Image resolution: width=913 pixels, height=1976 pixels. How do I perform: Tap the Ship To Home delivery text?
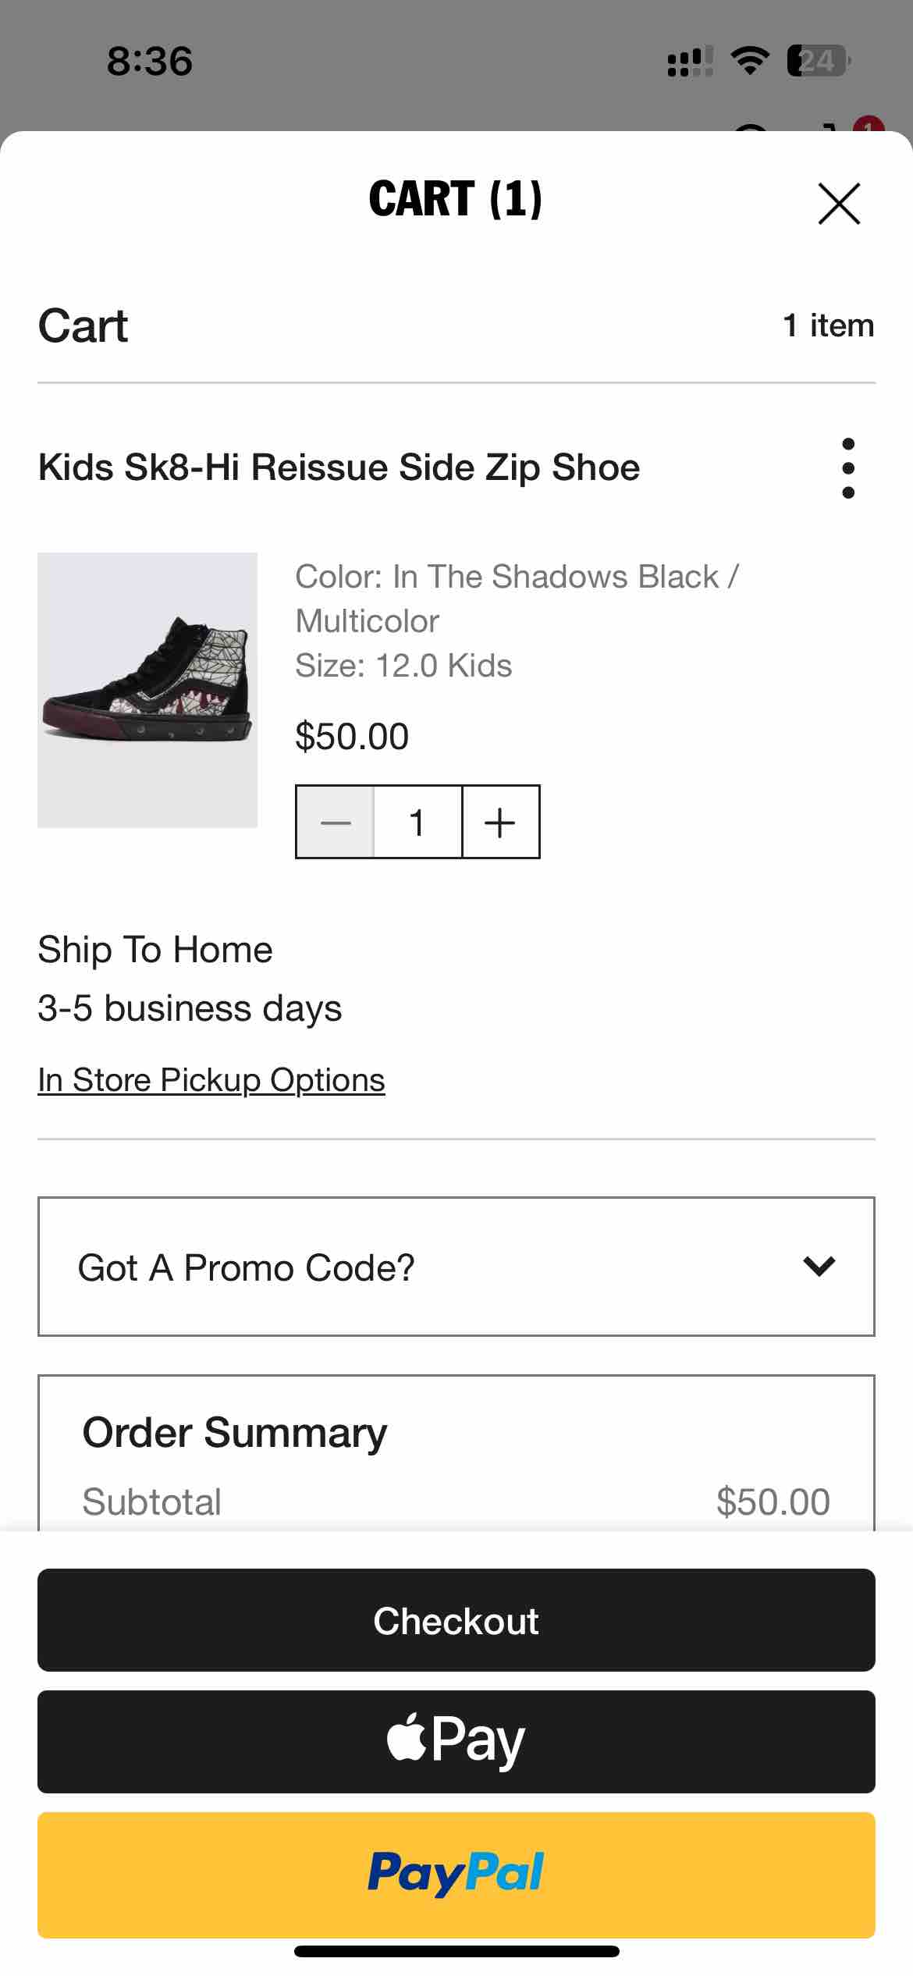(155, 950)
